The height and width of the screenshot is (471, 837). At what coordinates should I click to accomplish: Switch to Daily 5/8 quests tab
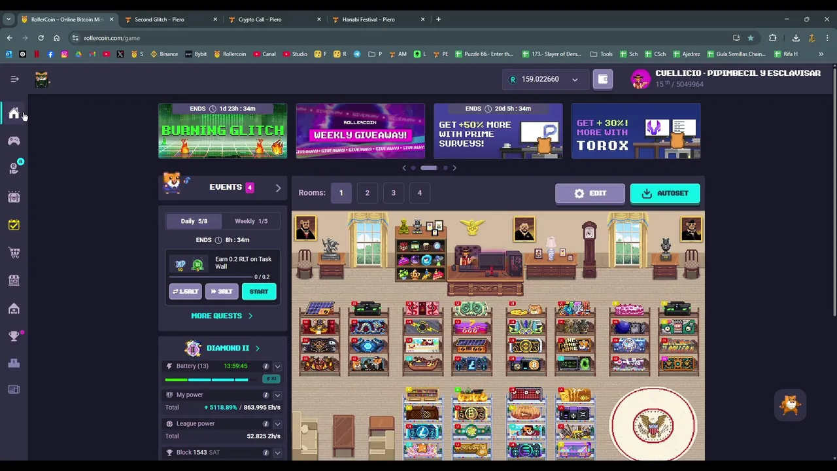[x=194, y=221]
